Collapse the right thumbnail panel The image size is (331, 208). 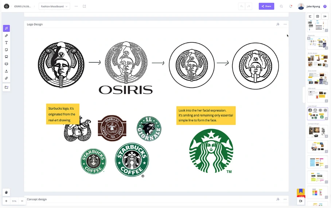click(x=325, y=16)
